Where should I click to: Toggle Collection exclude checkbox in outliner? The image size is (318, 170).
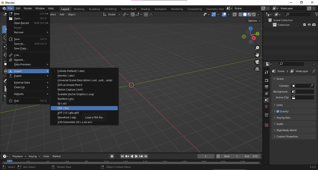(x=304, y=25)
